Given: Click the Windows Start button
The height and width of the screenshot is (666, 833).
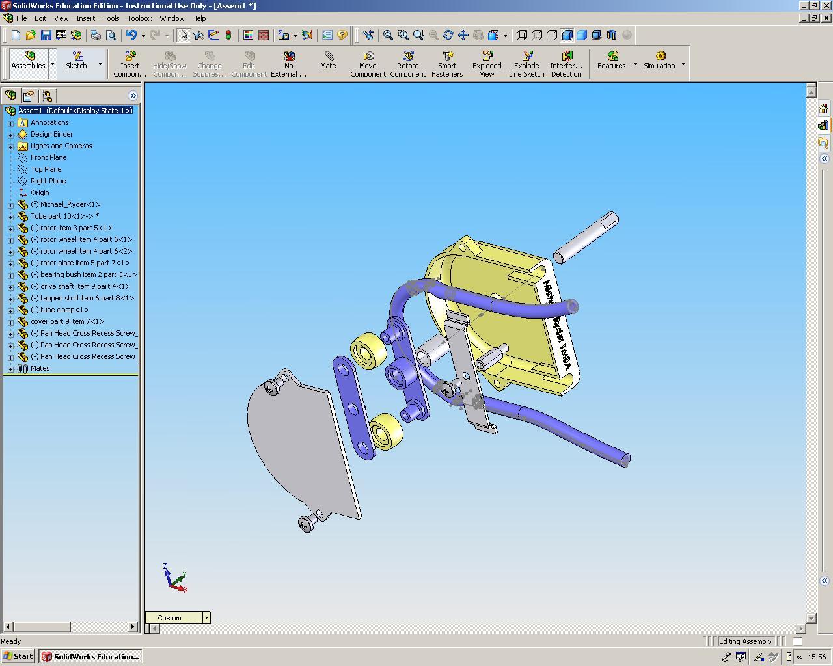Looking at the screenshot, I should tap(18, 656).
